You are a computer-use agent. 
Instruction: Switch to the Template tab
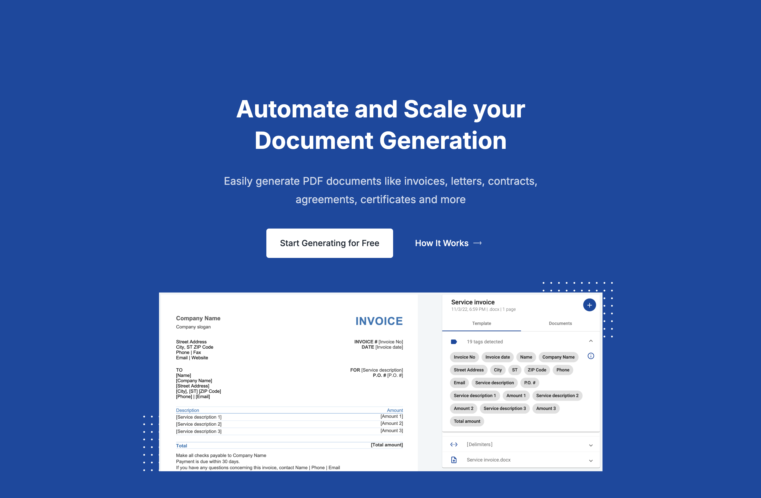481,323
